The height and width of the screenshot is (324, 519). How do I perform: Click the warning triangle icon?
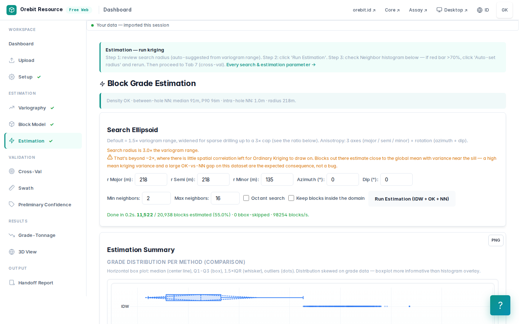(x=110, y=157)
